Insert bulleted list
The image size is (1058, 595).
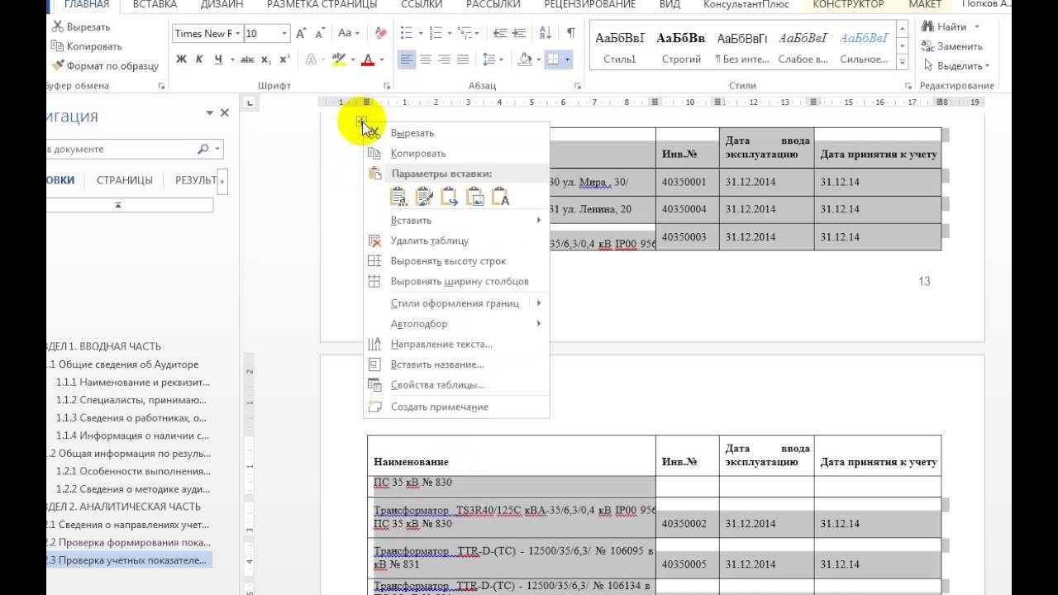(x=406, y=33)
